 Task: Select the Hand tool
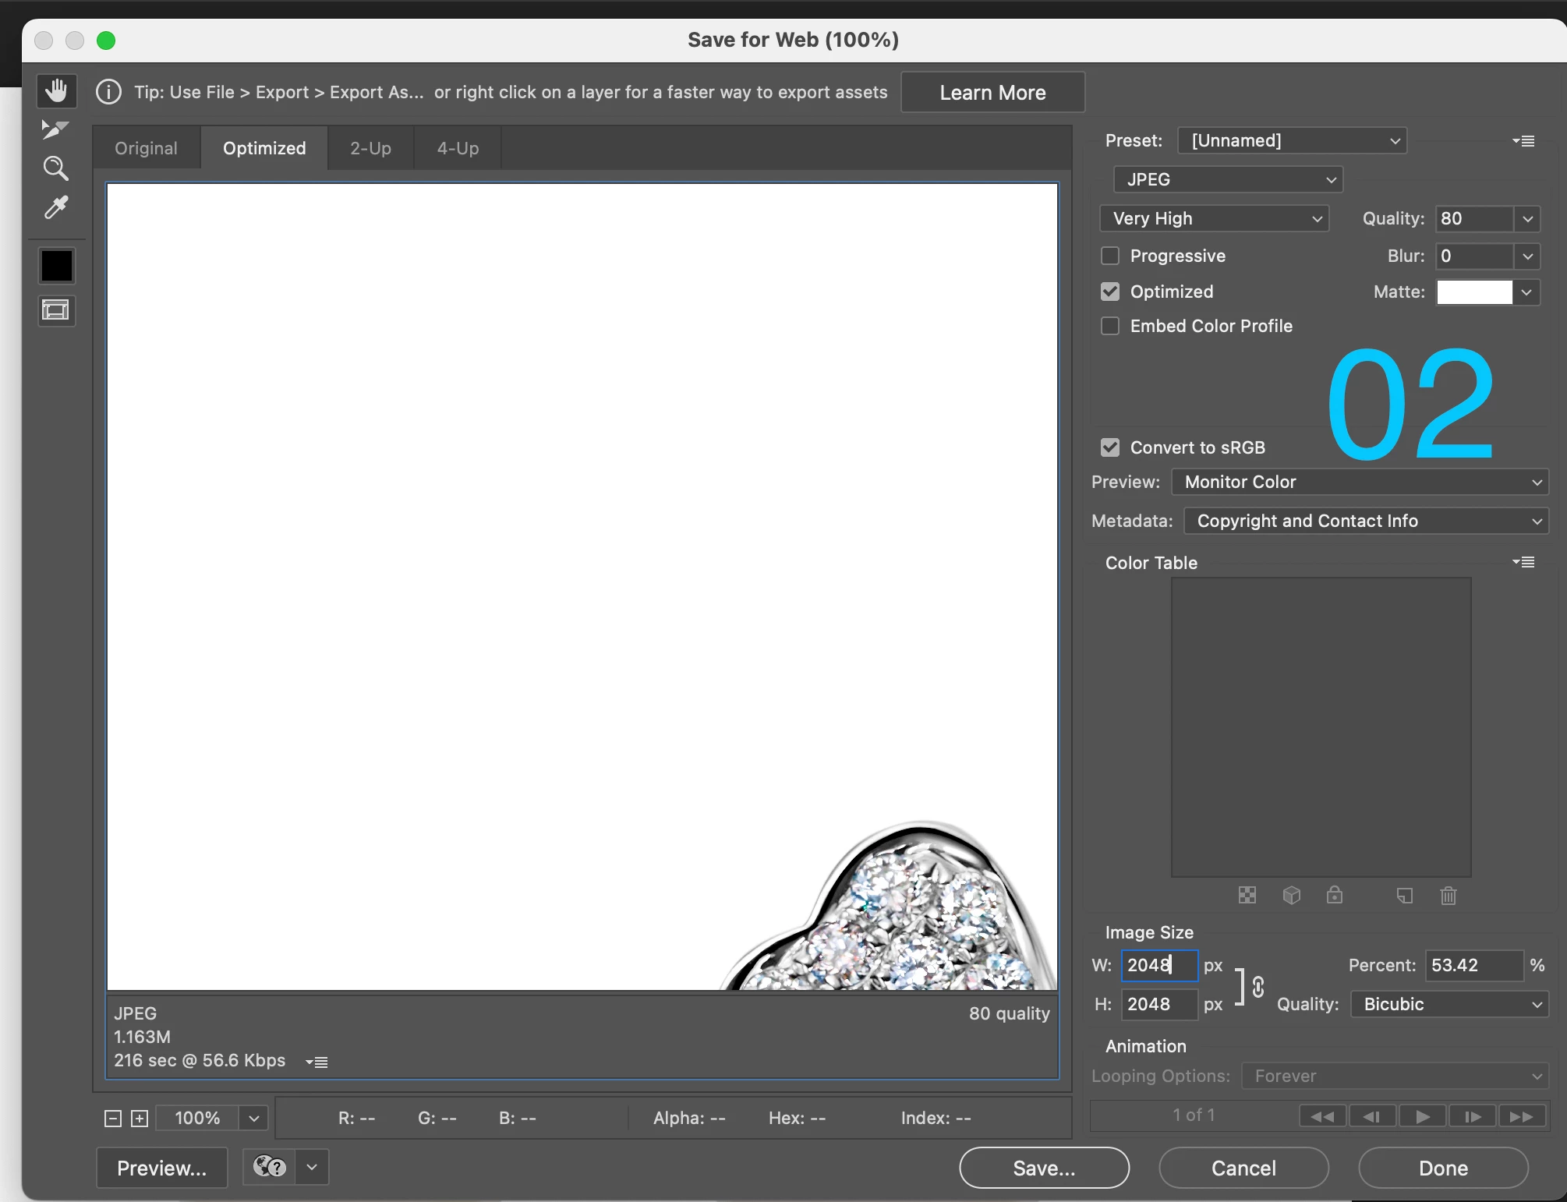point(56,91)
